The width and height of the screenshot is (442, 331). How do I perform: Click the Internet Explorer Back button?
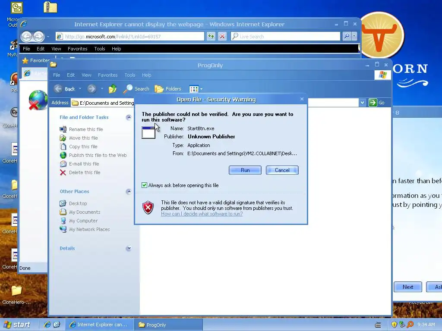26,36
